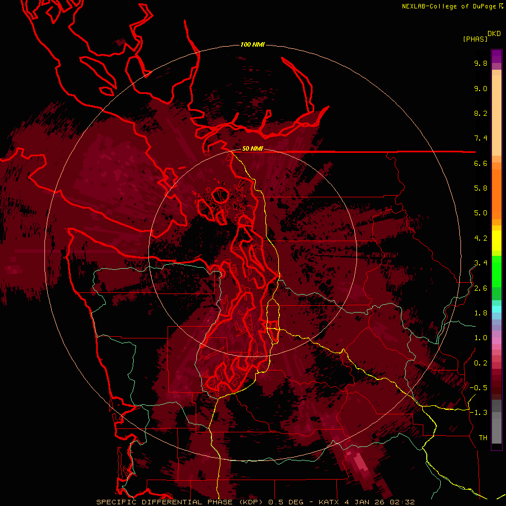Viewport: 506px width, 506px height.
Task: Click the 7.4 legend value
Action: pos(481,138)
